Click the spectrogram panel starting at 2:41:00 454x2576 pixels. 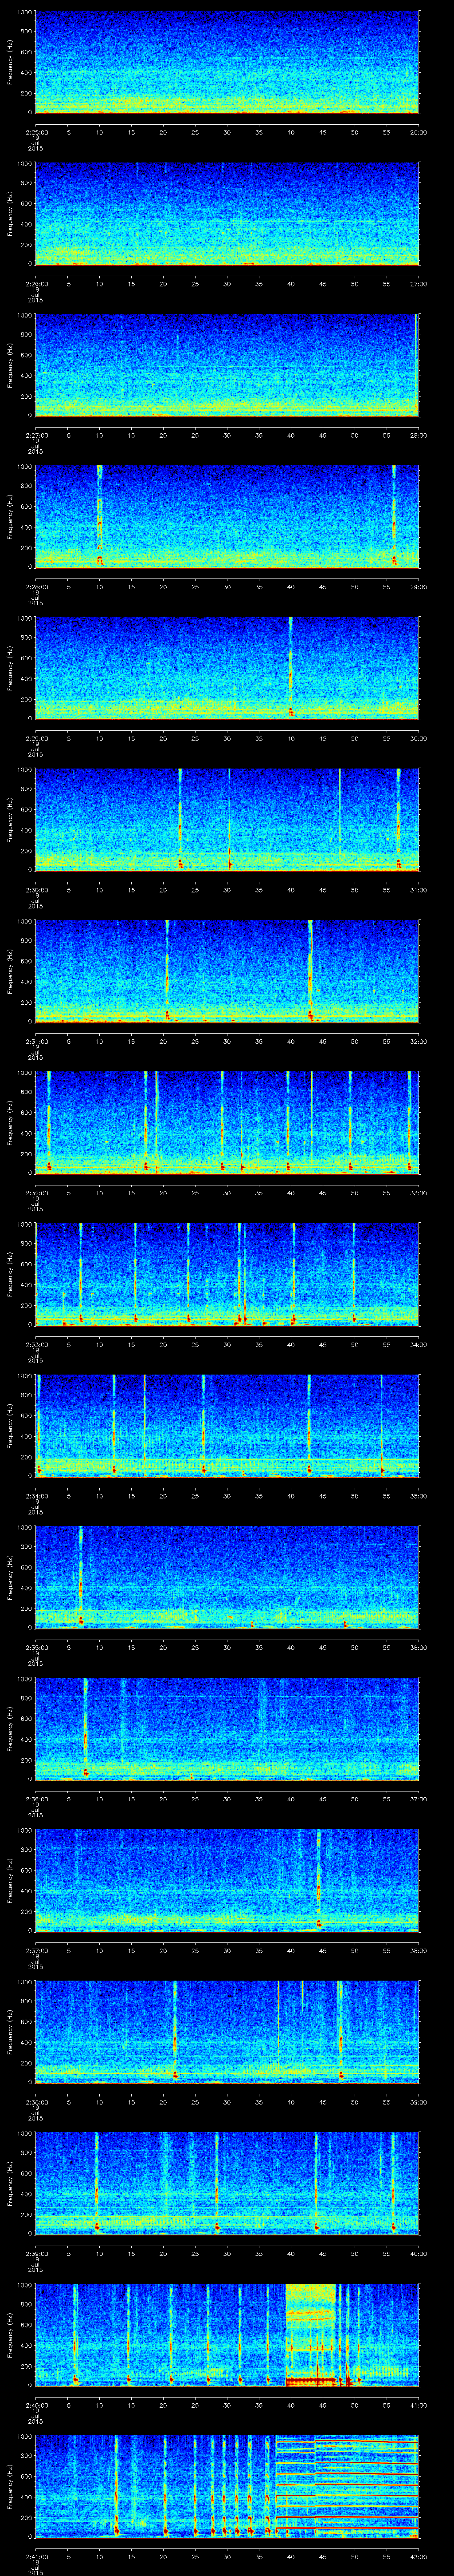pyautogui.click(x=227, y=2486)
